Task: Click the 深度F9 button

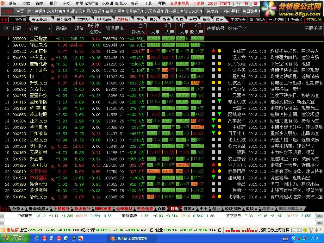Action: pos(212,11)
